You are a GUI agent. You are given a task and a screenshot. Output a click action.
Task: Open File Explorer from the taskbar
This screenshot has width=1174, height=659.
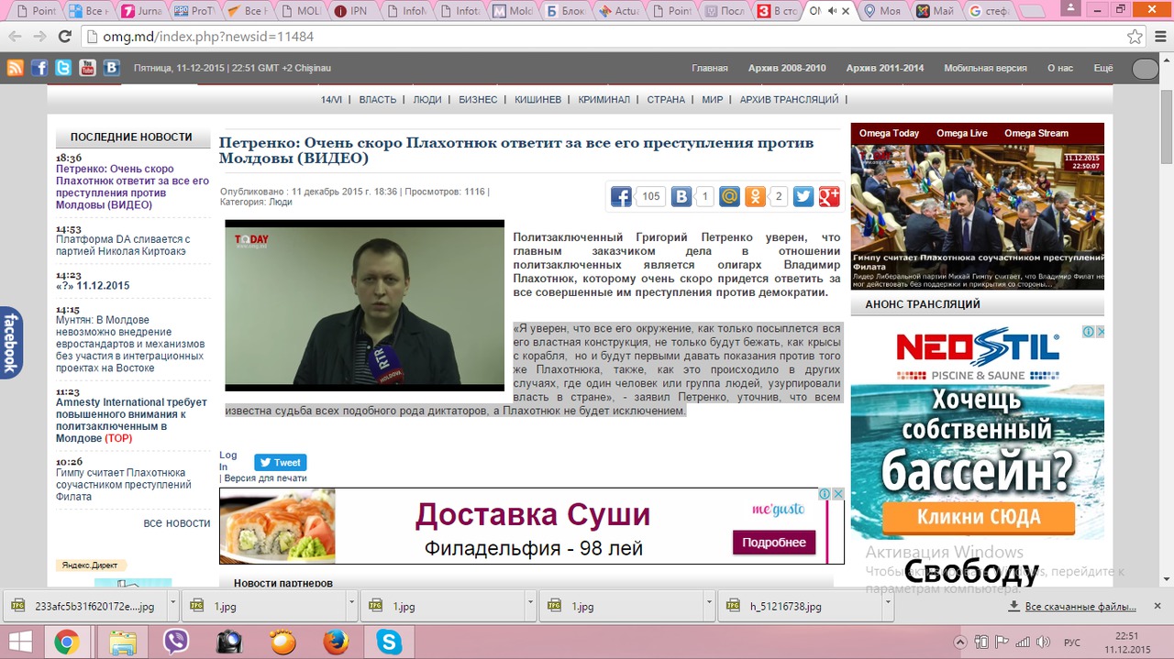(123, 642)
